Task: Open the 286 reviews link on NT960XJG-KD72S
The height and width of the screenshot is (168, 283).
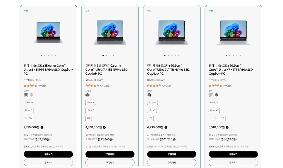Action: coord(230,86)
